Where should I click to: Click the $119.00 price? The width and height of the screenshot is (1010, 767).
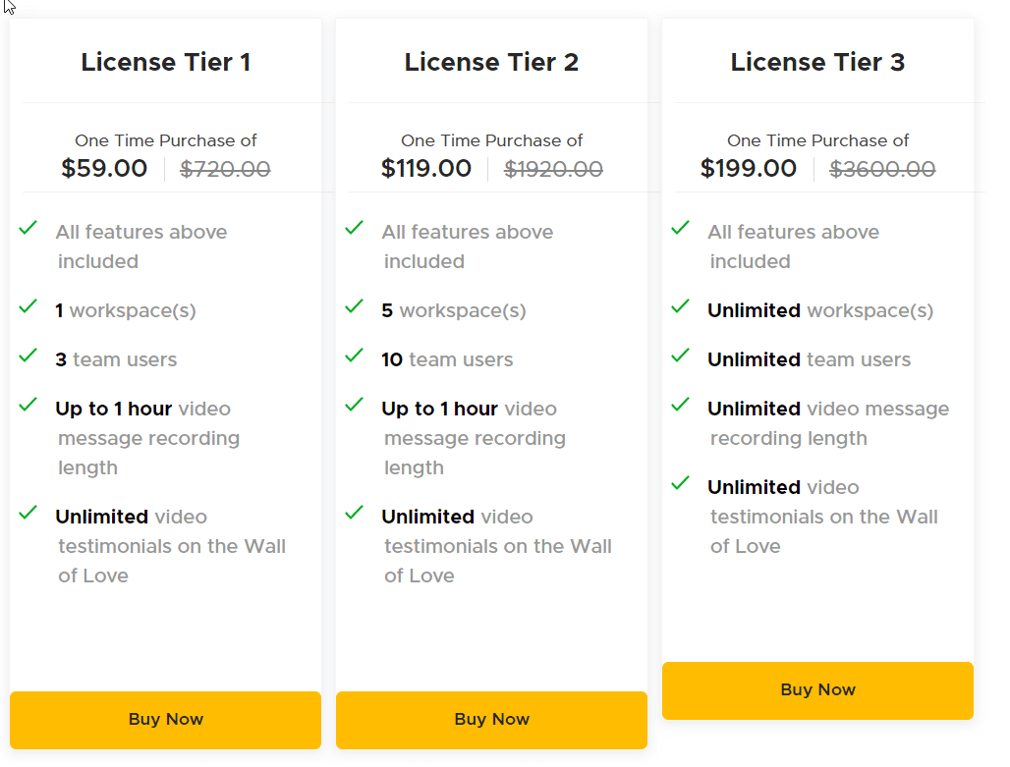click(x=426, y=169)
